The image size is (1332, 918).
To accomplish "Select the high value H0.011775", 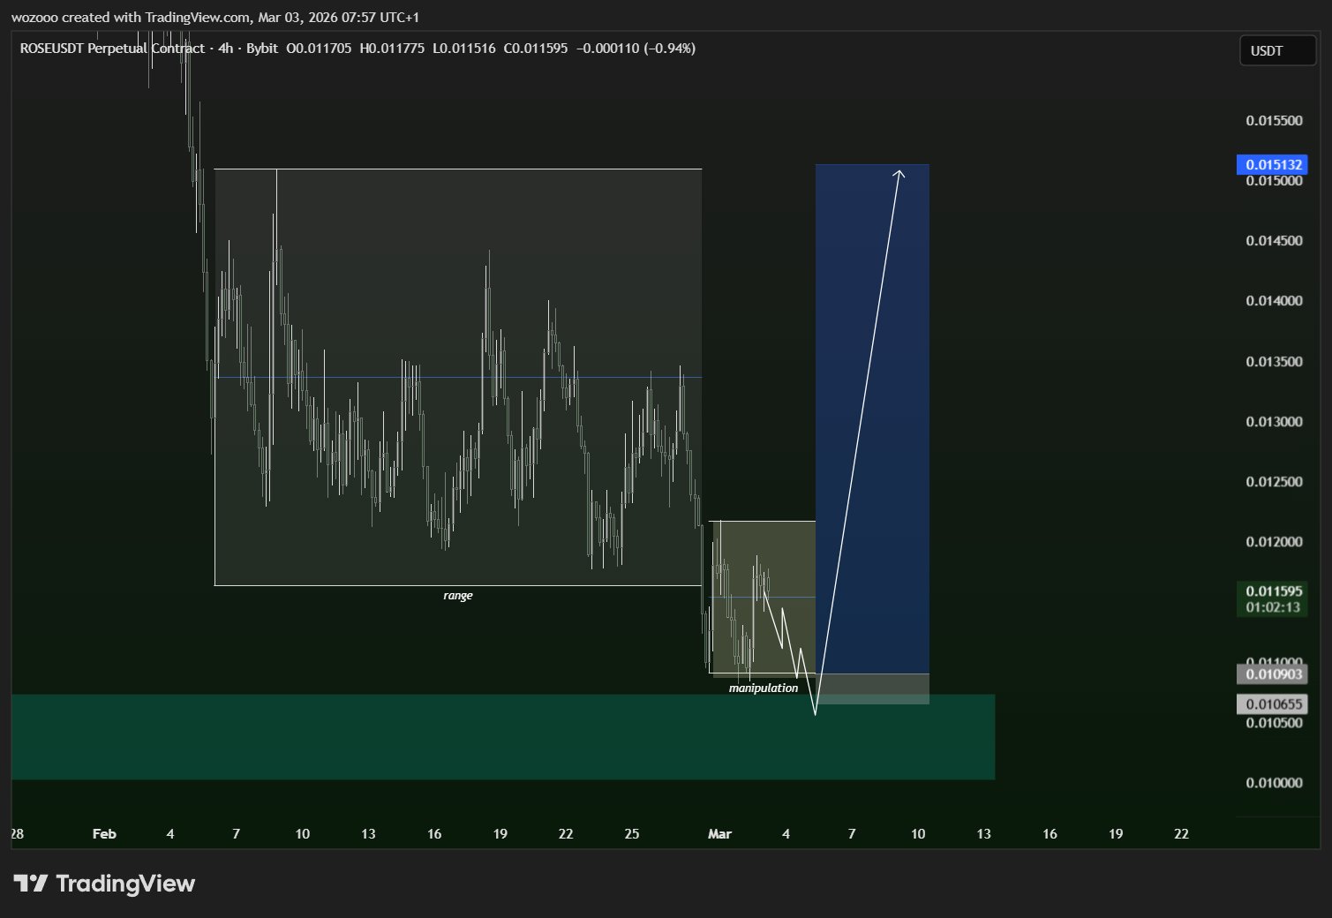I will (x=392, y=49).
